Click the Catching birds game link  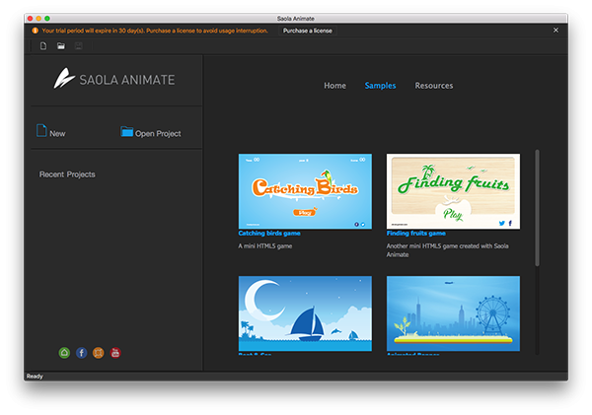269,234
